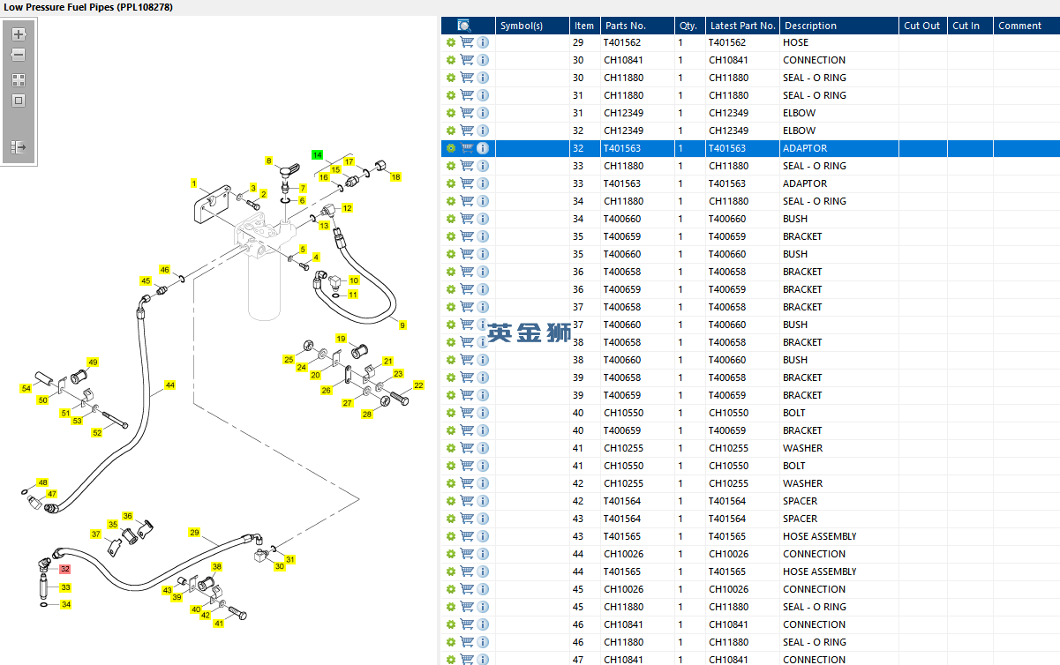Click the Cut In column header

(970, 26)
